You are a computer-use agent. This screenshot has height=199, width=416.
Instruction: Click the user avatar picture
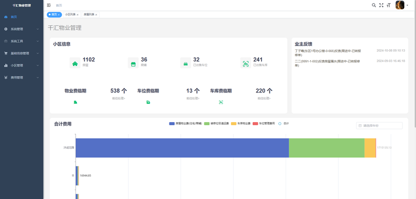pyautogui.click(x=400, y=5)
